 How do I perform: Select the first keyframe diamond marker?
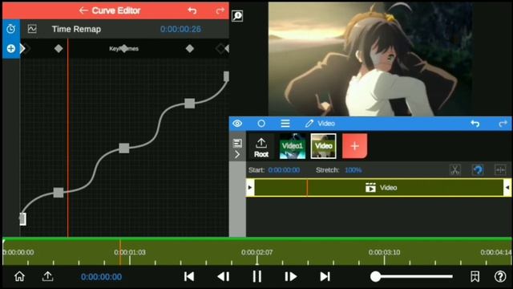59,48
